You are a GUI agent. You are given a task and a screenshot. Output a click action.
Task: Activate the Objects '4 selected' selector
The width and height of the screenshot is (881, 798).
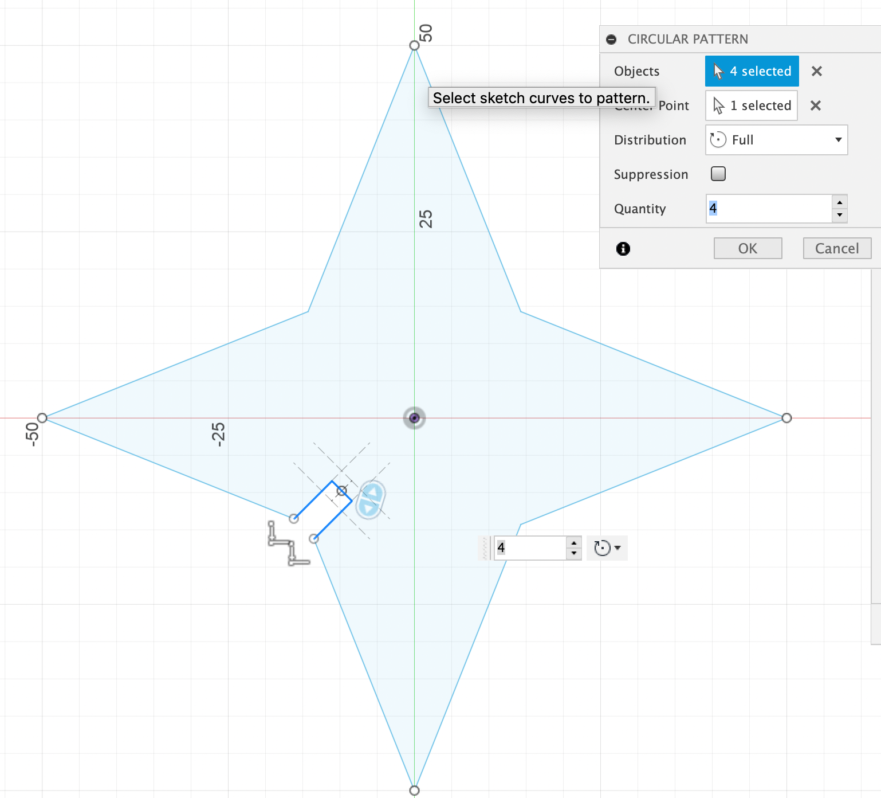click(752, 71)
